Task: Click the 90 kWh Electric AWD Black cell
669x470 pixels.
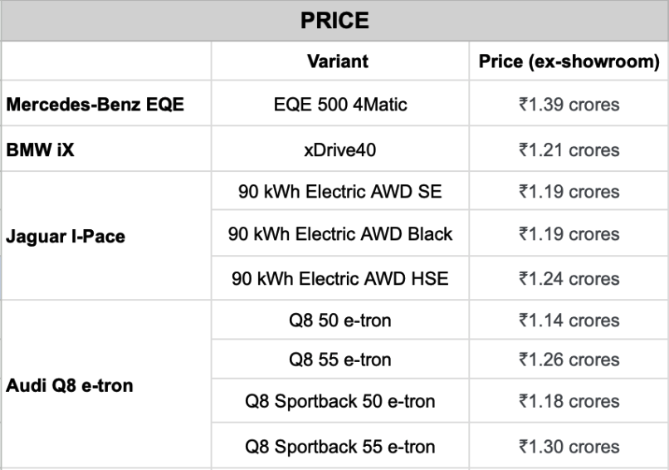Action: [340, 234]
